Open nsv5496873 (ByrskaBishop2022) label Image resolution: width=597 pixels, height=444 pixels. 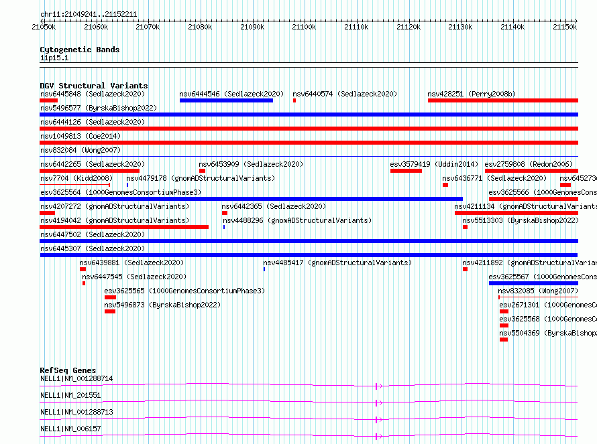point(162,305)
